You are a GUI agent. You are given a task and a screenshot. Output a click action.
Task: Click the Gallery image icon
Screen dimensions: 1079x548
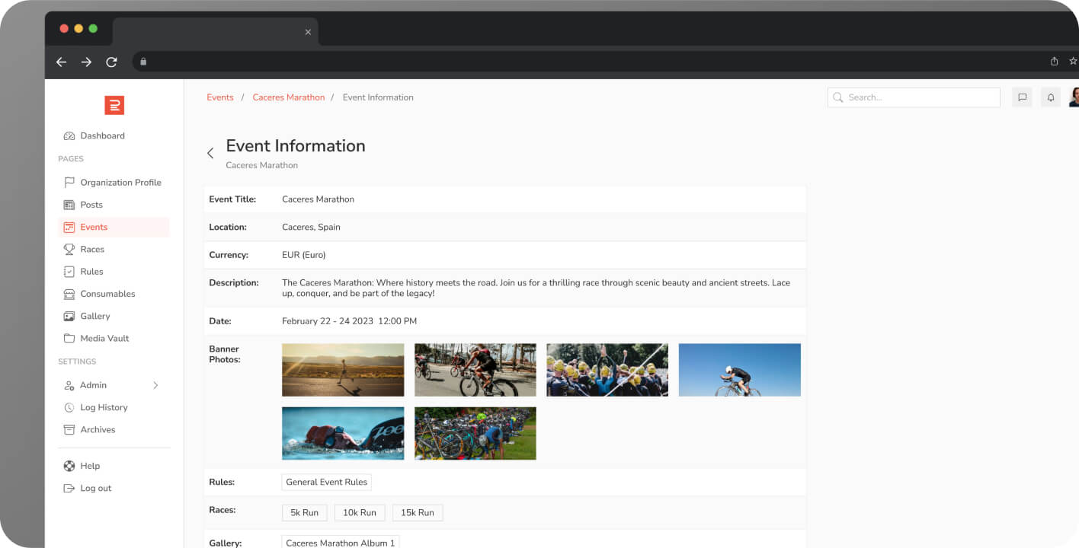coord(69,316)
